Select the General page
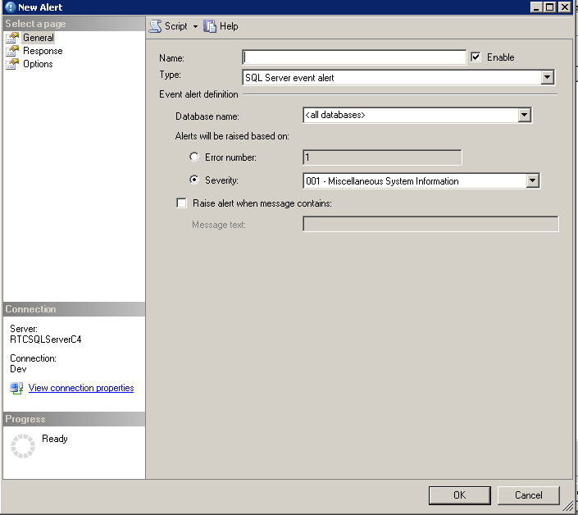 pos(39,38)
